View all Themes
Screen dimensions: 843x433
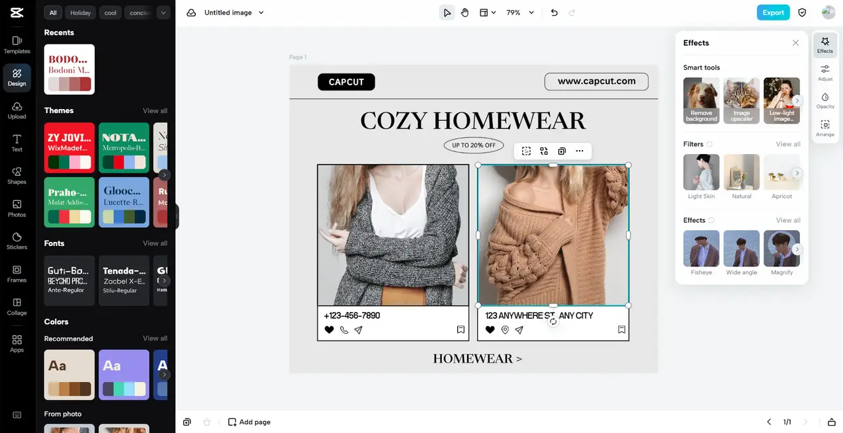(x=155, y=111)
